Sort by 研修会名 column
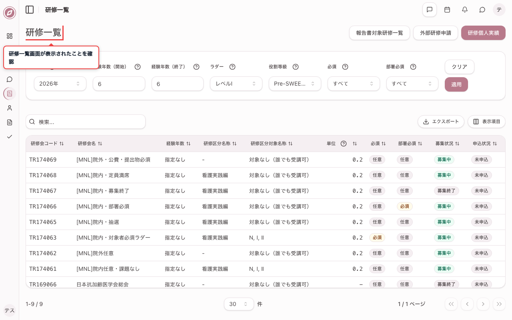This screenshot has width=512, height=320. tap(90, 144)
